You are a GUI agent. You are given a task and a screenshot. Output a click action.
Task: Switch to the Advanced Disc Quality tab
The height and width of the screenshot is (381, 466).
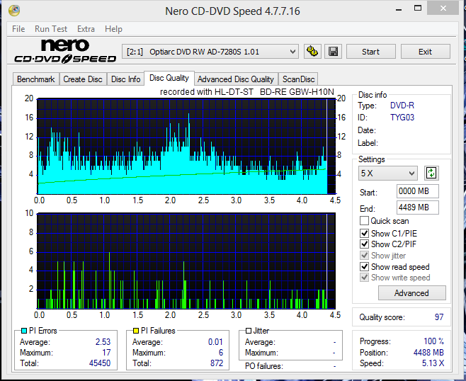click(x=236, y=79)
